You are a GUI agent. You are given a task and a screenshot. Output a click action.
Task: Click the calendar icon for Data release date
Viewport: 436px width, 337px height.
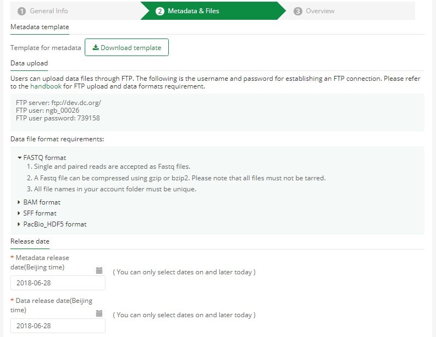coord(99,313)
